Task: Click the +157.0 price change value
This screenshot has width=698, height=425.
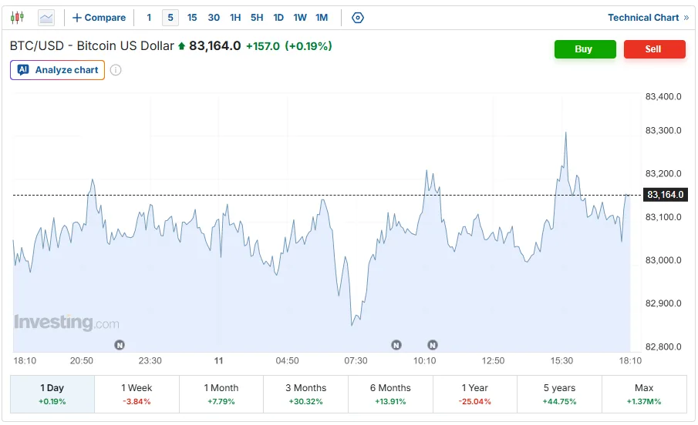Action: [x=263, y=46]
